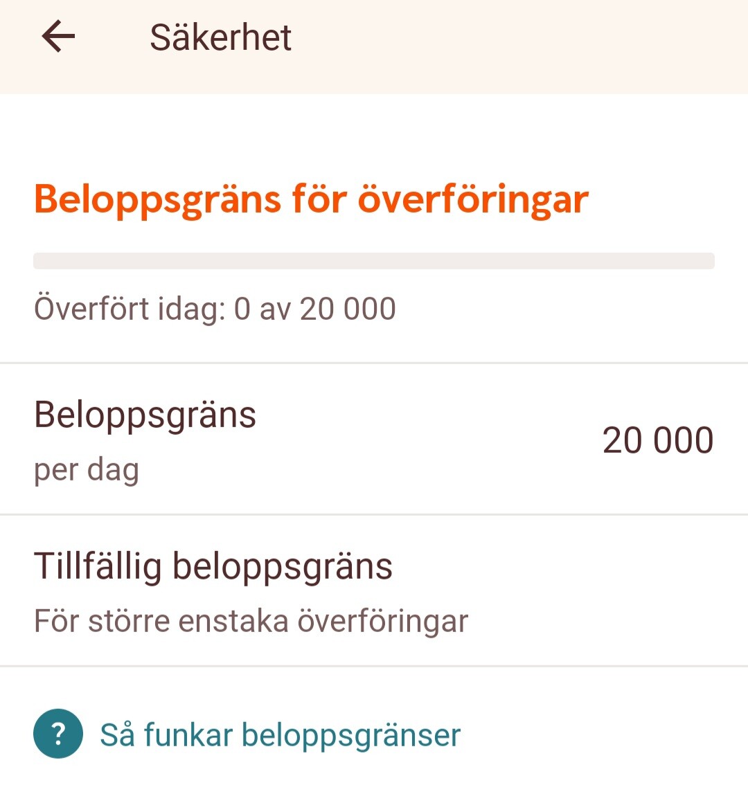Tap the word 'överföringar' in the orange heading
The height and width of the screenshot is (803, 748).
(473, 199)
